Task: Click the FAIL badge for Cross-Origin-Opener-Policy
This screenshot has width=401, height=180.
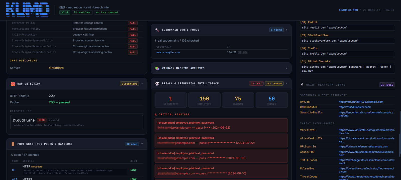Action: click(x=133, y=41)
